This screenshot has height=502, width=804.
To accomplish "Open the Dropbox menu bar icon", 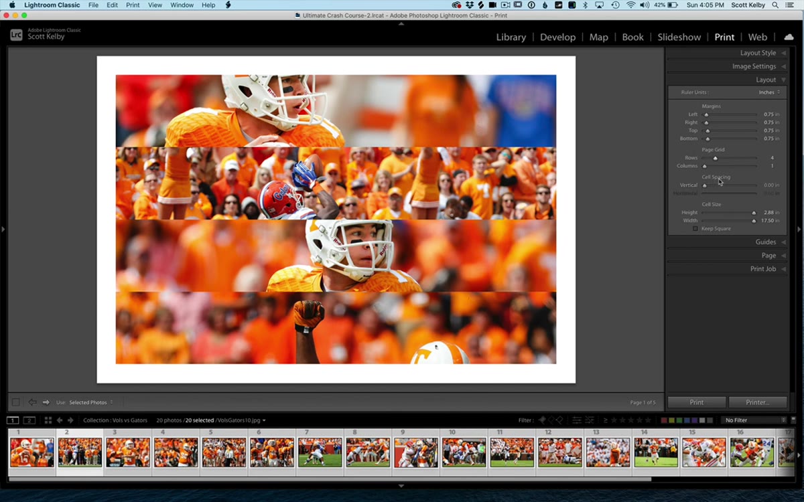I will [x=469, y=5].
